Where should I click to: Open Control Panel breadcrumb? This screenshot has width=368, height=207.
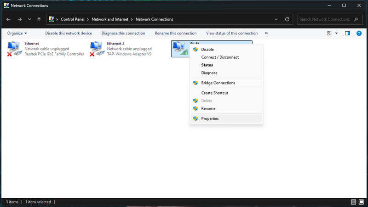pyautogui.click(x=73, y=19)
